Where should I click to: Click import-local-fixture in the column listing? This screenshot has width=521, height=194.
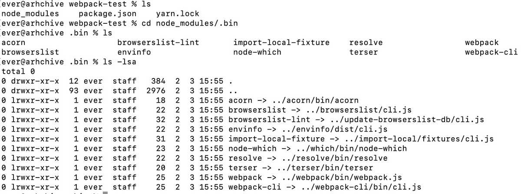281,42
